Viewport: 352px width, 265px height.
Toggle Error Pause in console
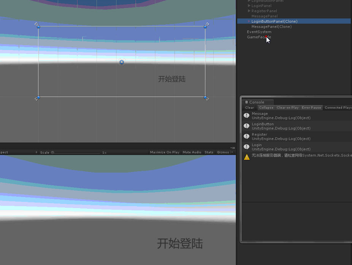coord(311,107)
